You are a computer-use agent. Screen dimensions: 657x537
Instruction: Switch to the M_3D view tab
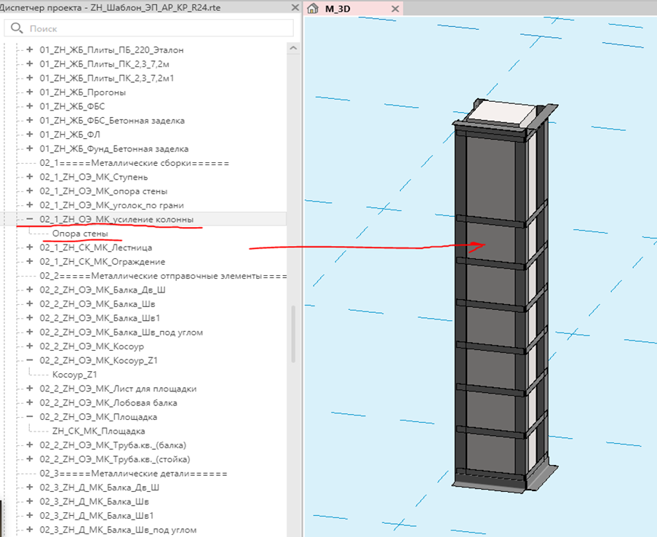338,9
